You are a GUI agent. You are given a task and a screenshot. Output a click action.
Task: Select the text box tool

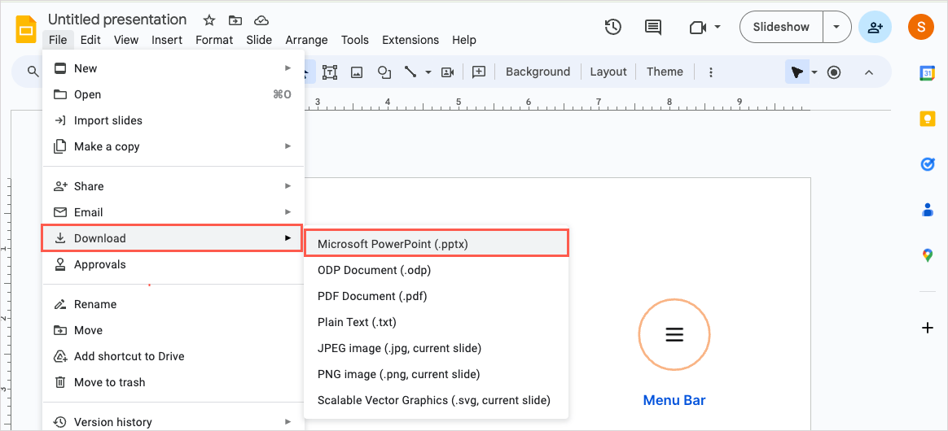point(330,72)
